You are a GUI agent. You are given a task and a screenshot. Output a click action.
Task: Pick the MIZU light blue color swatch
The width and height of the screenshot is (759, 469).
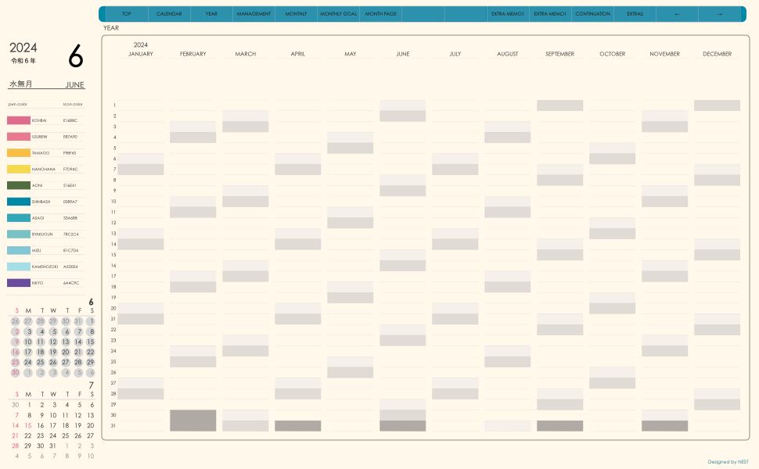coord(19,250)
